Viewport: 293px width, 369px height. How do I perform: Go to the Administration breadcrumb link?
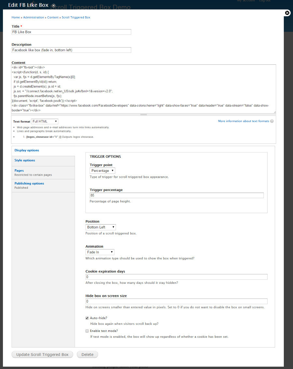[x=34, y=17]
